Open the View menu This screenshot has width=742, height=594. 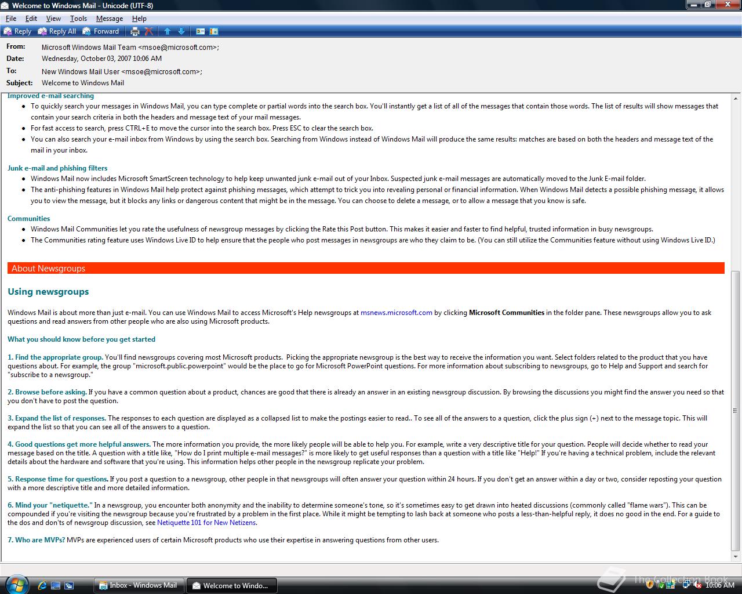[x=53, y=19]
